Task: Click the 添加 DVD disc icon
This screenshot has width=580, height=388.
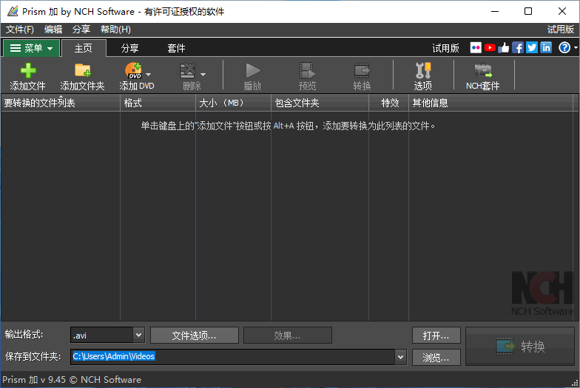Action: pyautogui.click(x=133, y=70)
